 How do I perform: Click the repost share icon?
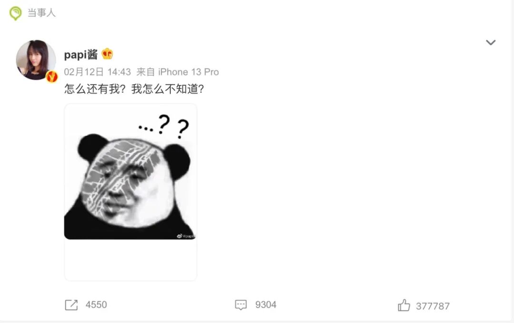pos(71,304)
